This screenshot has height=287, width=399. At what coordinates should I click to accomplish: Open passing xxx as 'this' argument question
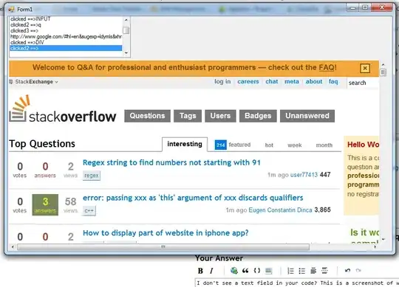point(193,198)
